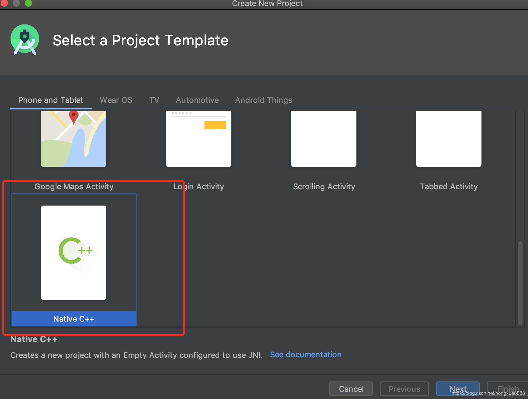Click the Android Studio logo icon
The width and height of the screenshot is (528, 399).
pyautogui.click(x=25, y=40)
